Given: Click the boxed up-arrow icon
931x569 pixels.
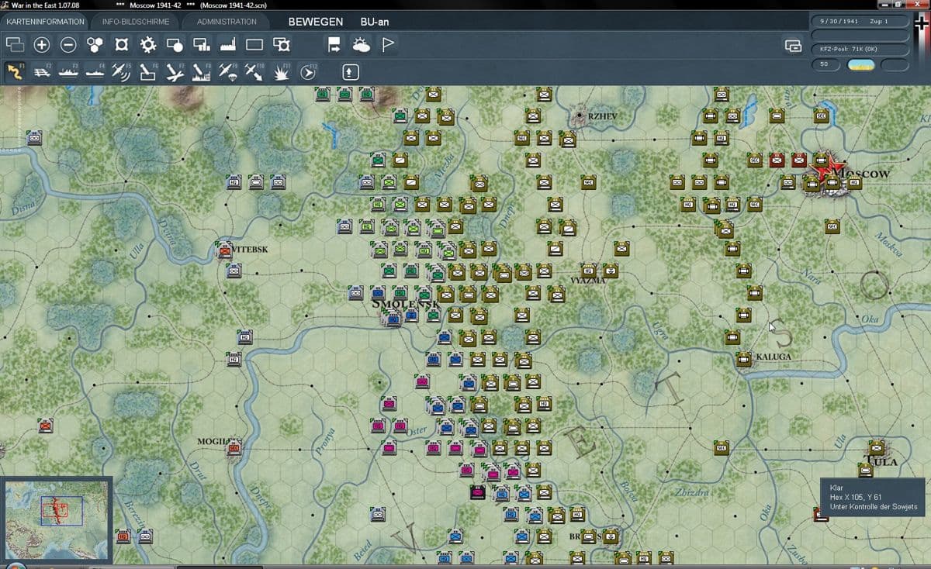Looking at the screenshot, I should point(351,71).
